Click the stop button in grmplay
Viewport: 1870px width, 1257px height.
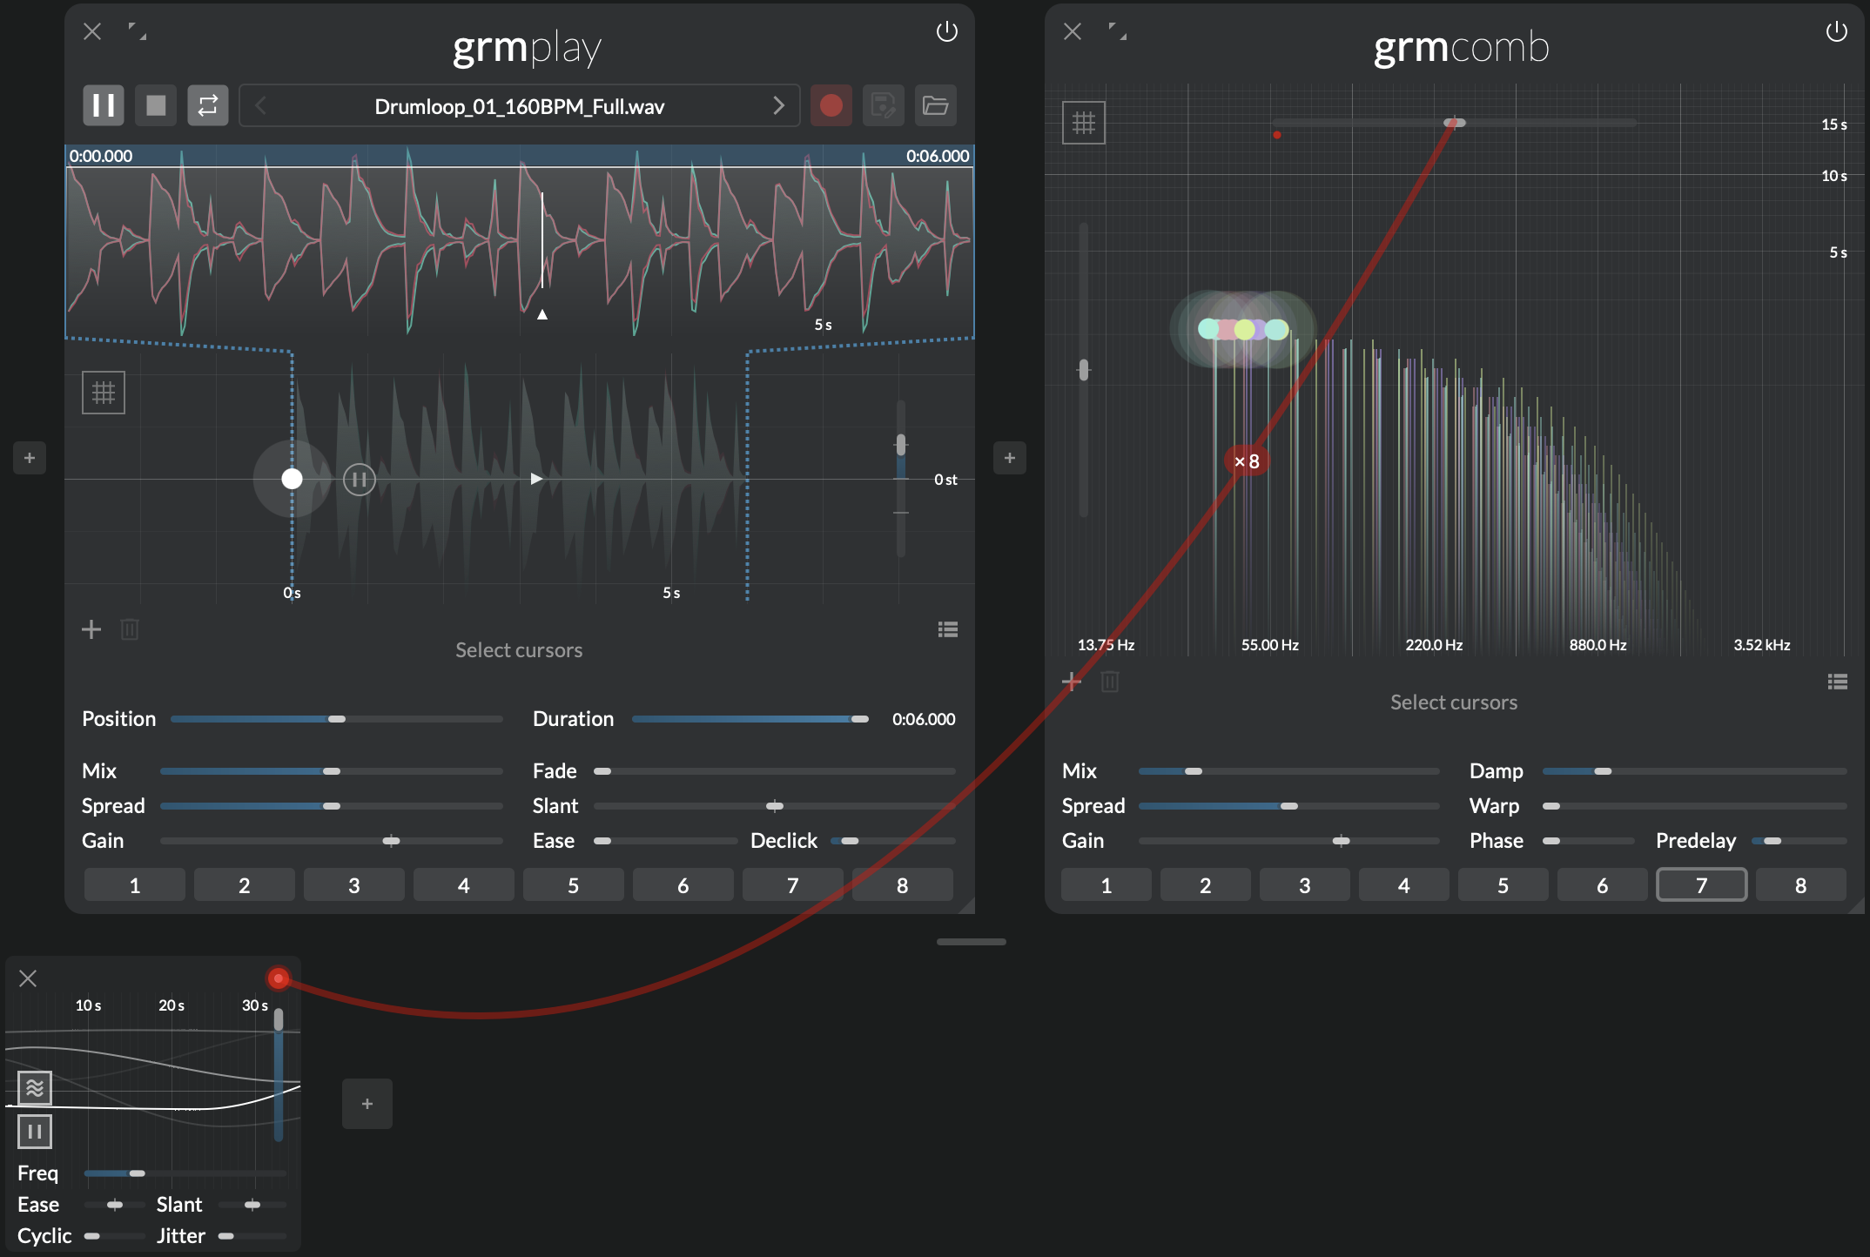click(x=156, y=105)
